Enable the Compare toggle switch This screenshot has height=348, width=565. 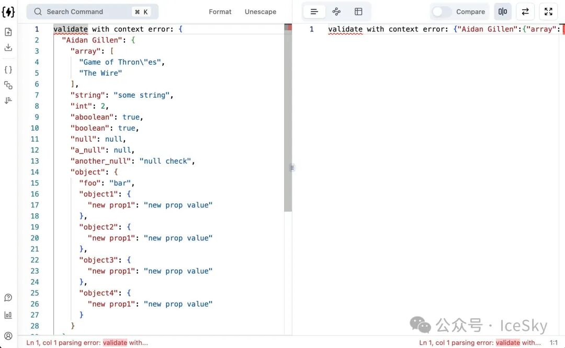click(x=442, y=11)
